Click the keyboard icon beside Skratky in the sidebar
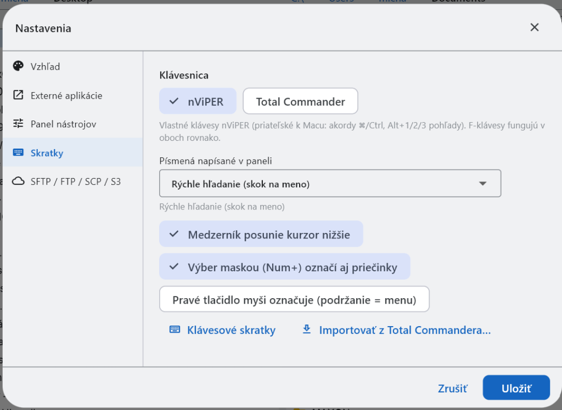Screen dimensions: 562x410 pos(18,152)
